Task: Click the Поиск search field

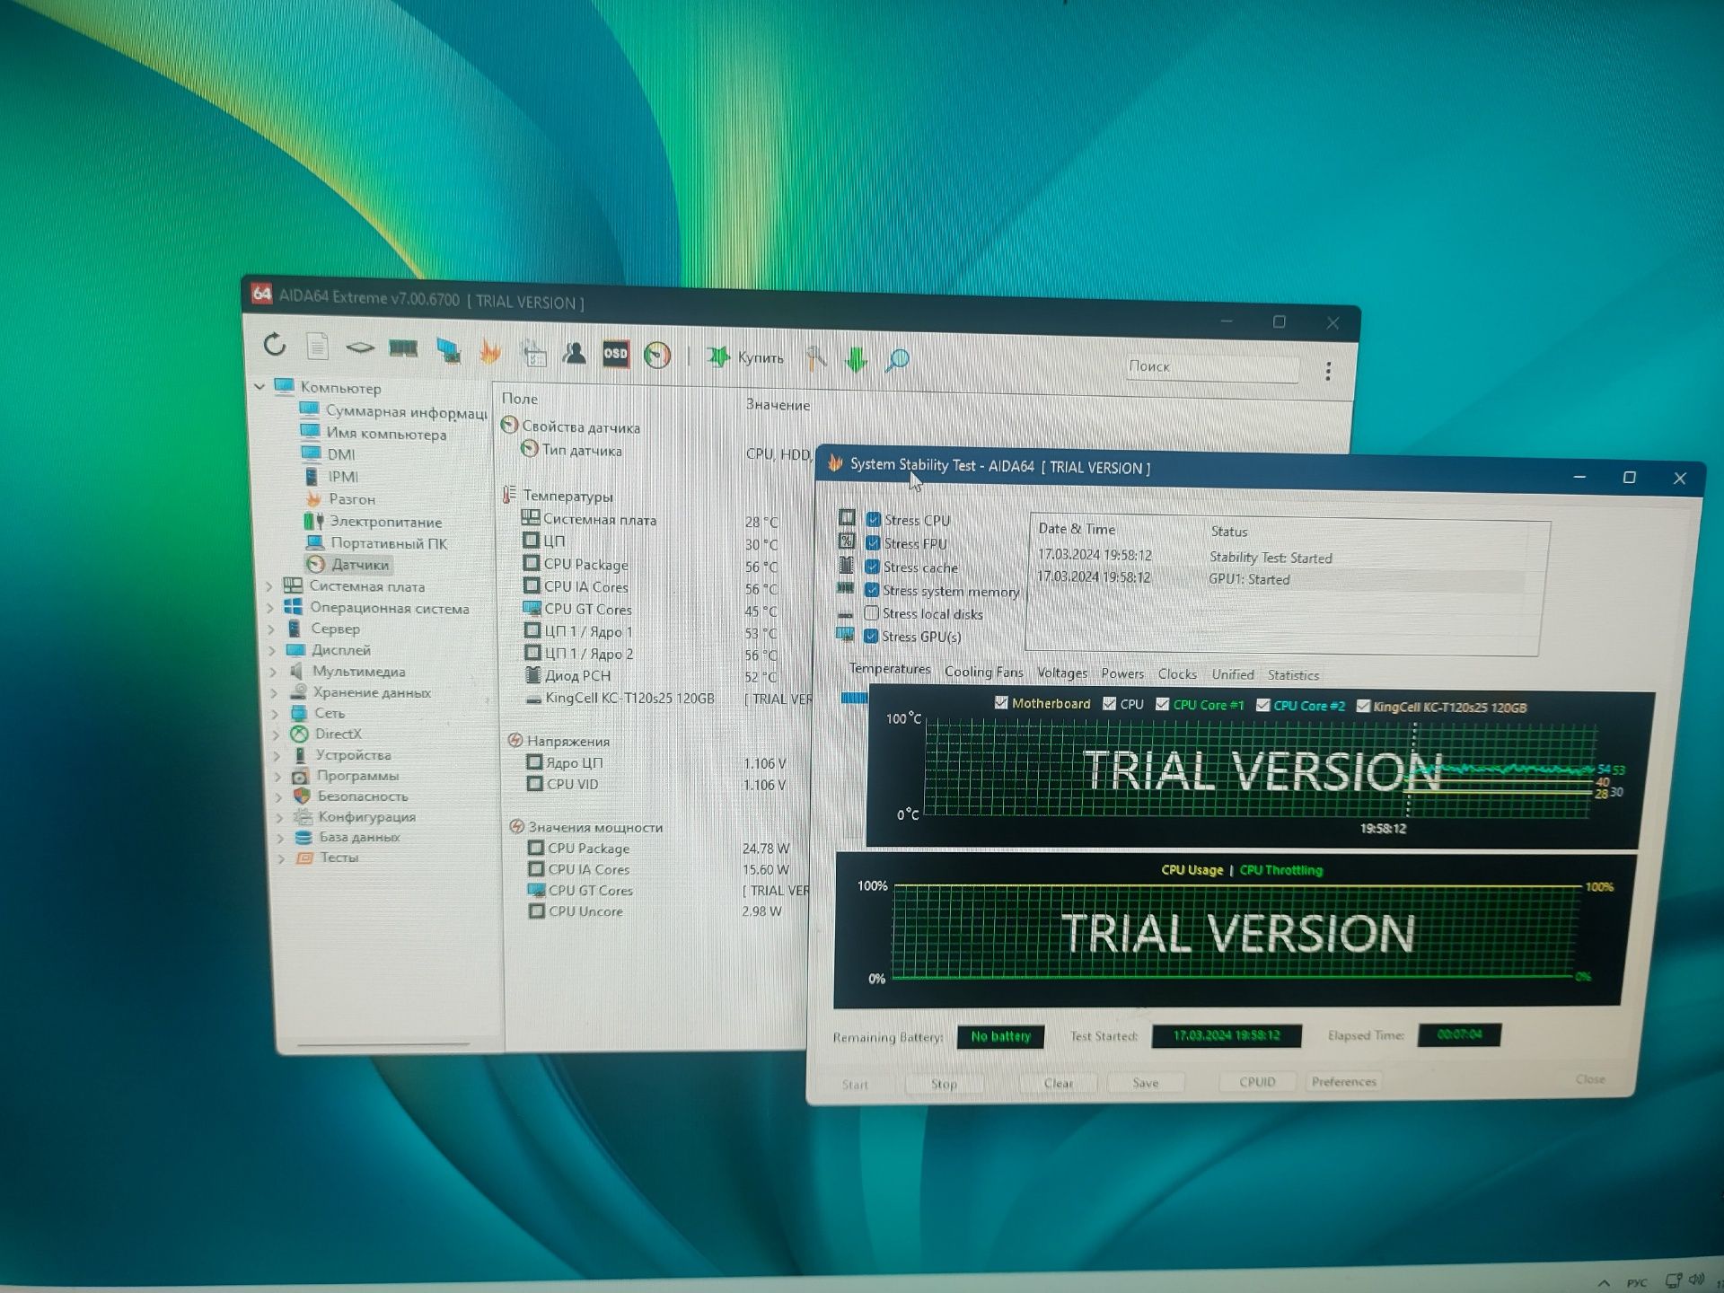Action: [x=1211, y=367]
